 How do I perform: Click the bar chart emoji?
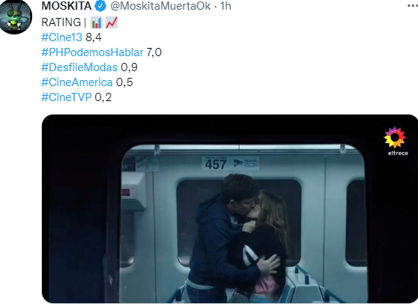click(x=96, y=22)
